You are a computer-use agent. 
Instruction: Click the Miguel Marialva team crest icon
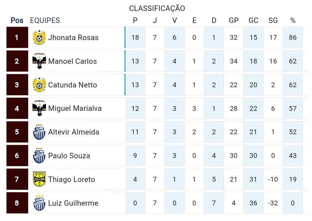point(39,108)
